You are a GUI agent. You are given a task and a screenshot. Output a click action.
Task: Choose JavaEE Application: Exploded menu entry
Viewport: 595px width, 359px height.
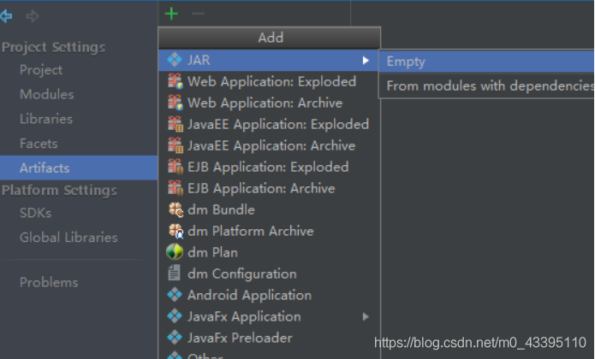tap(269, 124)
